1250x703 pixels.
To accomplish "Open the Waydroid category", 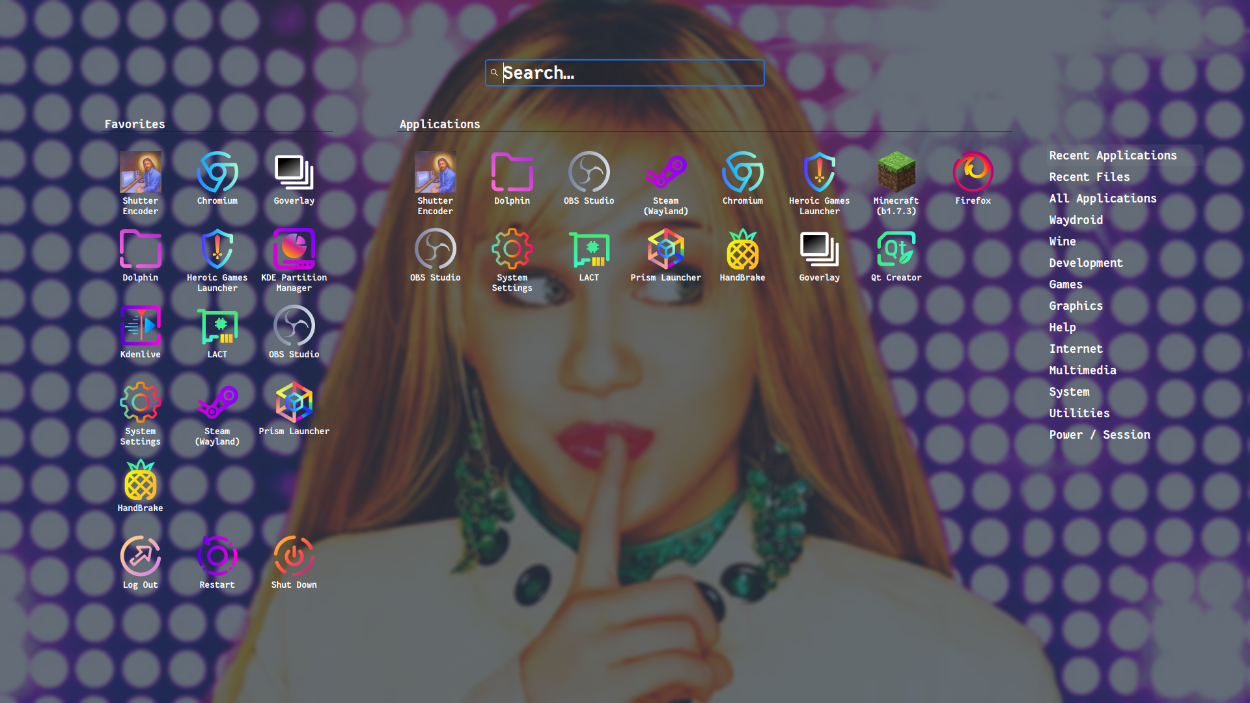I will pyautogui.click(x=1076, y=220).
